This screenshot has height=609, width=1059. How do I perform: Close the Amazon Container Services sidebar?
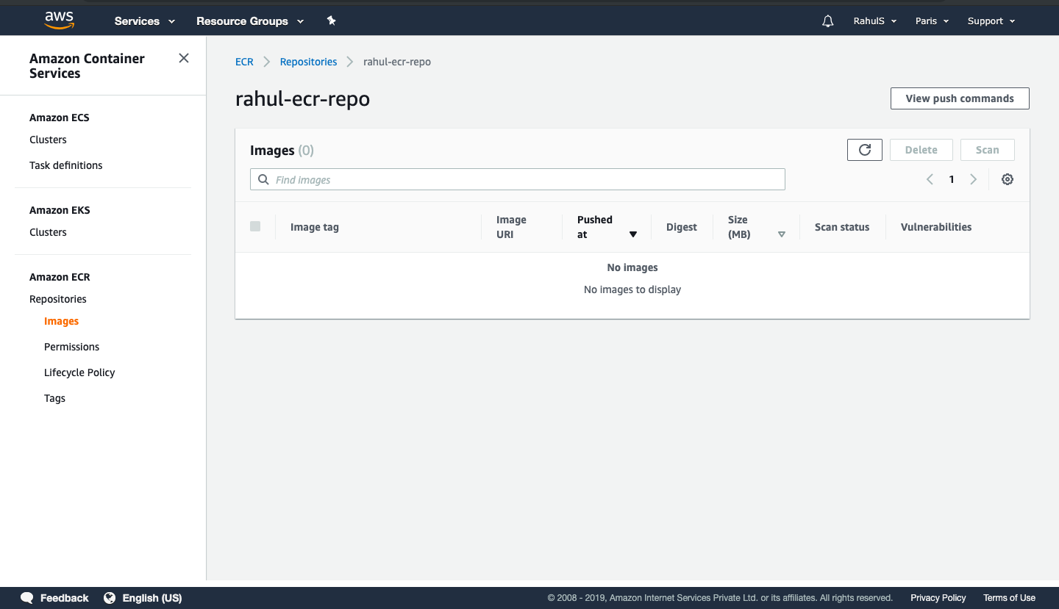183,58
